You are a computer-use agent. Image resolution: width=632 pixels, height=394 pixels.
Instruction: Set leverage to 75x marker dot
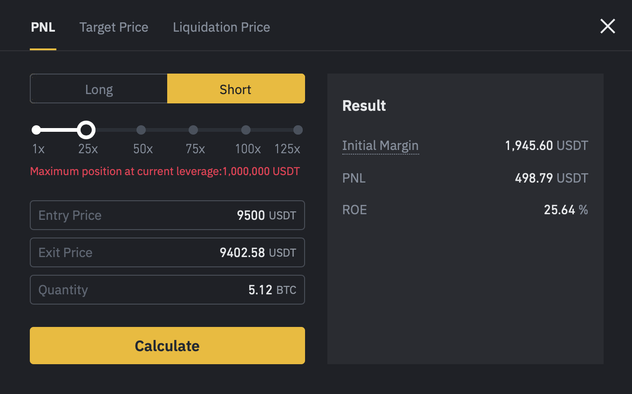click(193, 130)
